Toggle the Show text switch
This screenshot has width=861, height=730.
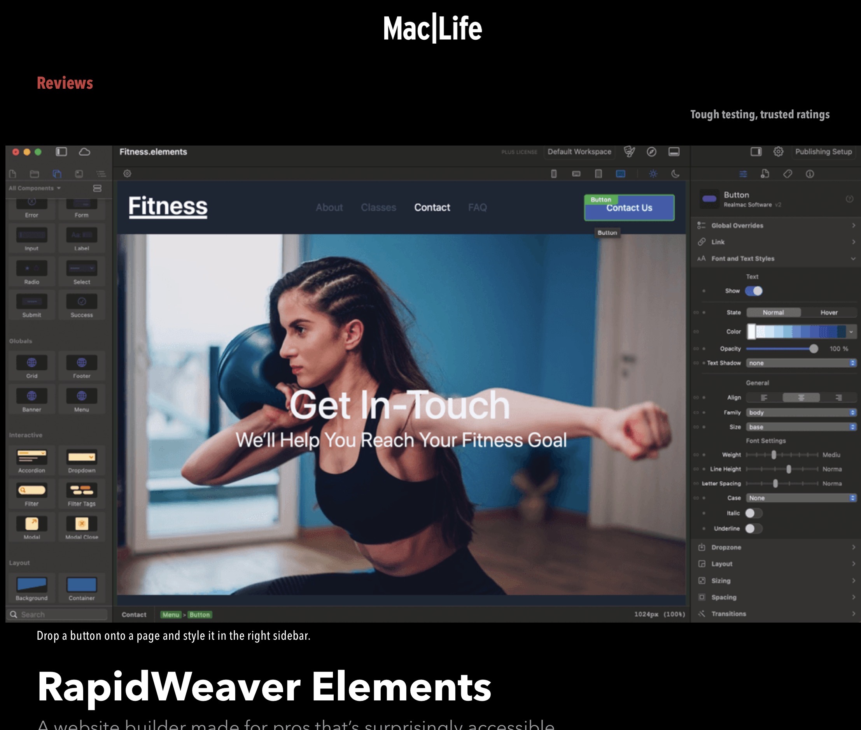(x=754, y=291)
